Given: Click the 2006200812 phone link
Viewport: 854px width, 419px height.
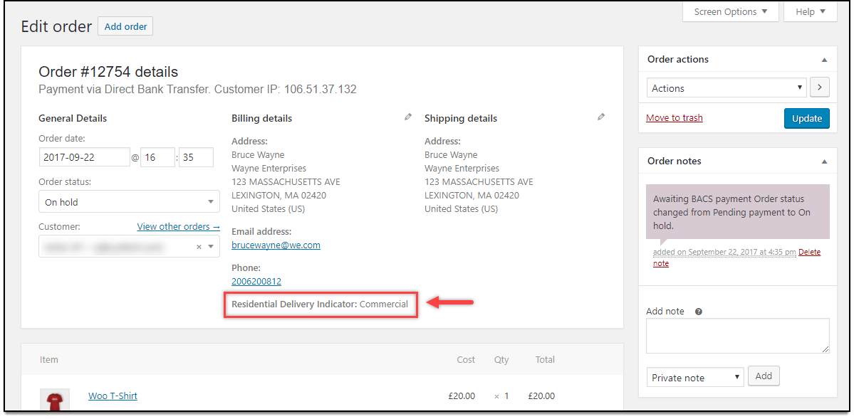Looking at the screenshot, I should coord(256,281).
